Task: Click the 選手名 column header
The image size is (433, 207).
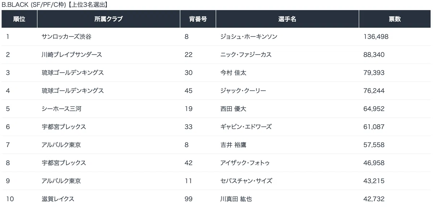Action: point(287,19)
